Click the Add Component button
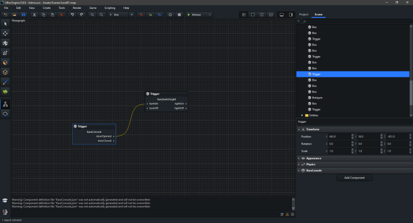 tap(354, 178)
